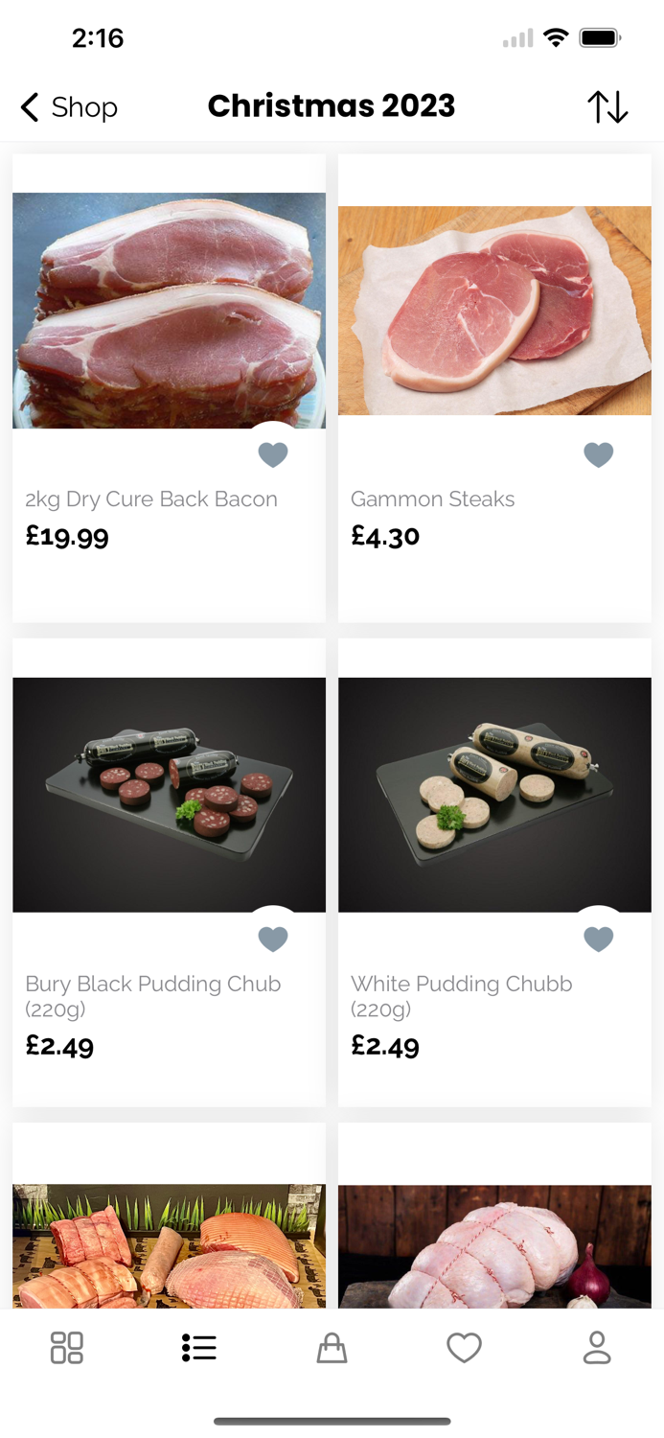The height and width of the screenshot is (1438, 664).
Task: Favourite the 2kg Dry Cure Back Bacon
Action: (x=273, y=454)
